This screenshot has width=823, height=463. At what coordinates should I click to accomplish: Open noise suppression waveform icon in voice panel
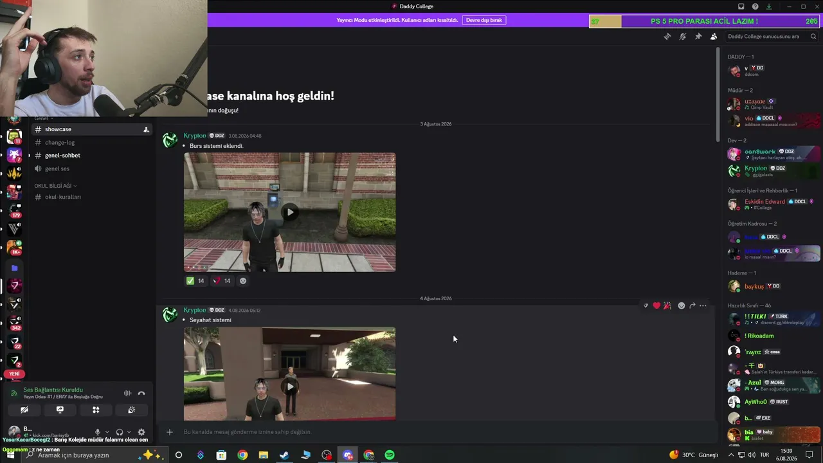click(x=127, y=393)
